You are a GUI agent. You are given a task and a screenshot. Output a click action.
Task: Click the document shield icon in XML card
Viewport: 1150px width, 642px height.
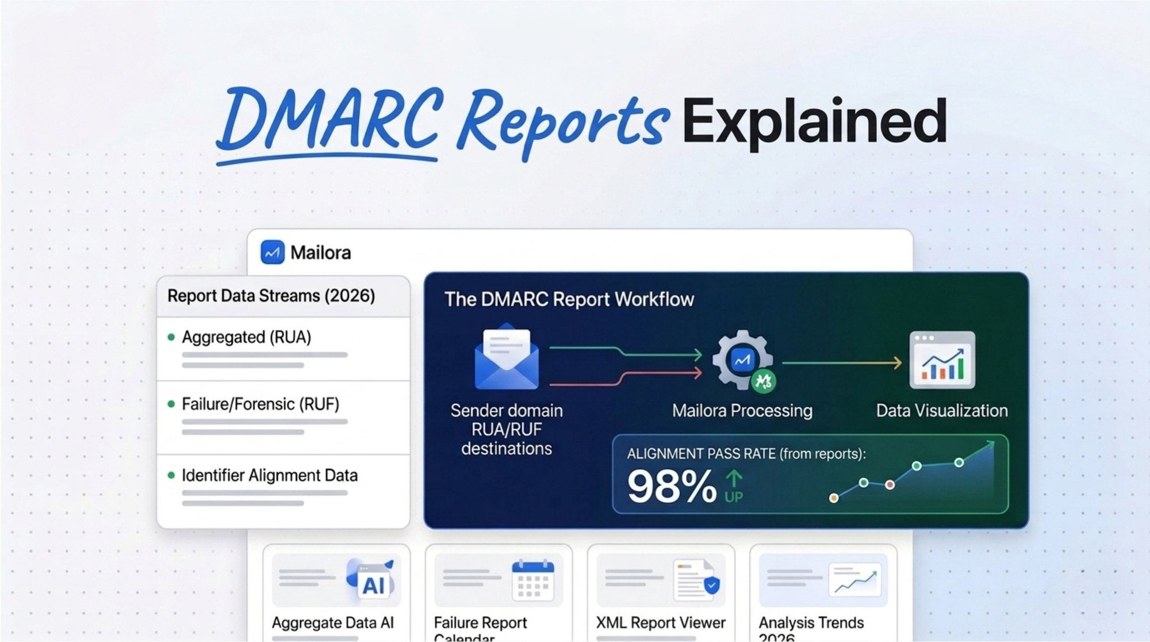pyautogui.click(x=696, y=580)
